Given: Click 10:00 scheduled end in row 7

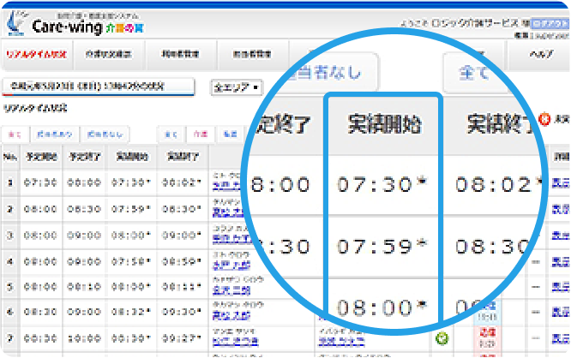Looking at the screenshot, I should 84,338.
